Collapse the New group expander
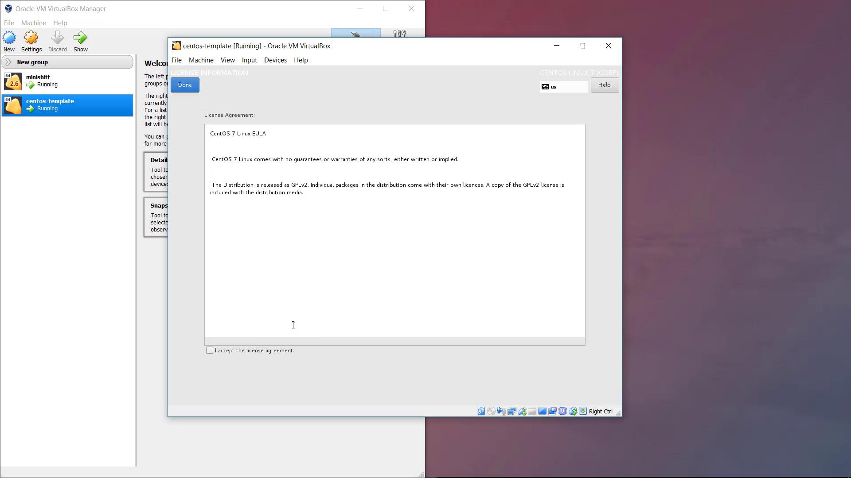 [8, 62]
